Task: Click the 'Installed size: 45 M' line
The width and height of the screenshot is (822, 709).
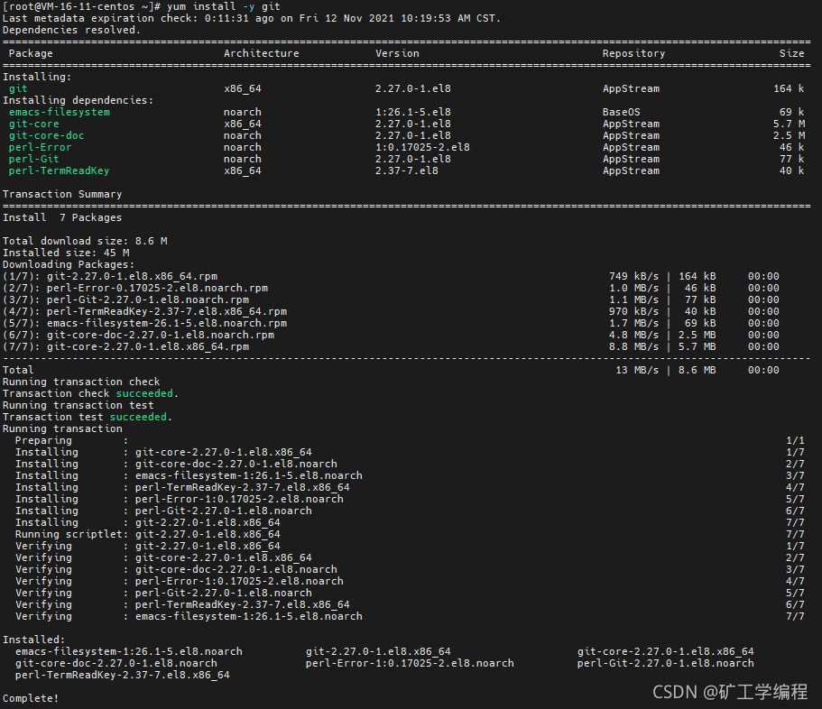Action: coord(66,253)
